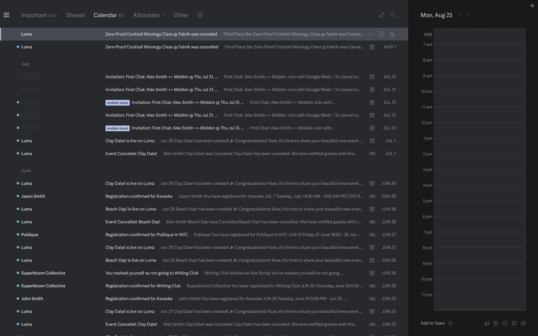This screenshot has width=538, height=336.
Task: Go to previous day in calendar
Action: click(460, 15)
